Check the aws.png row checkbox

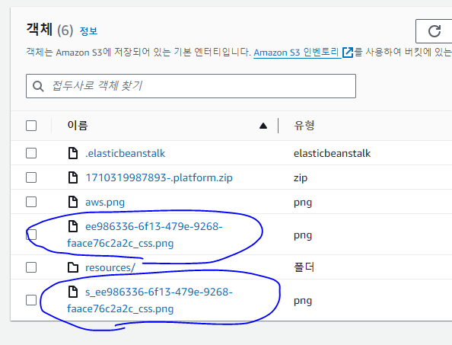[x=31, y=202]
